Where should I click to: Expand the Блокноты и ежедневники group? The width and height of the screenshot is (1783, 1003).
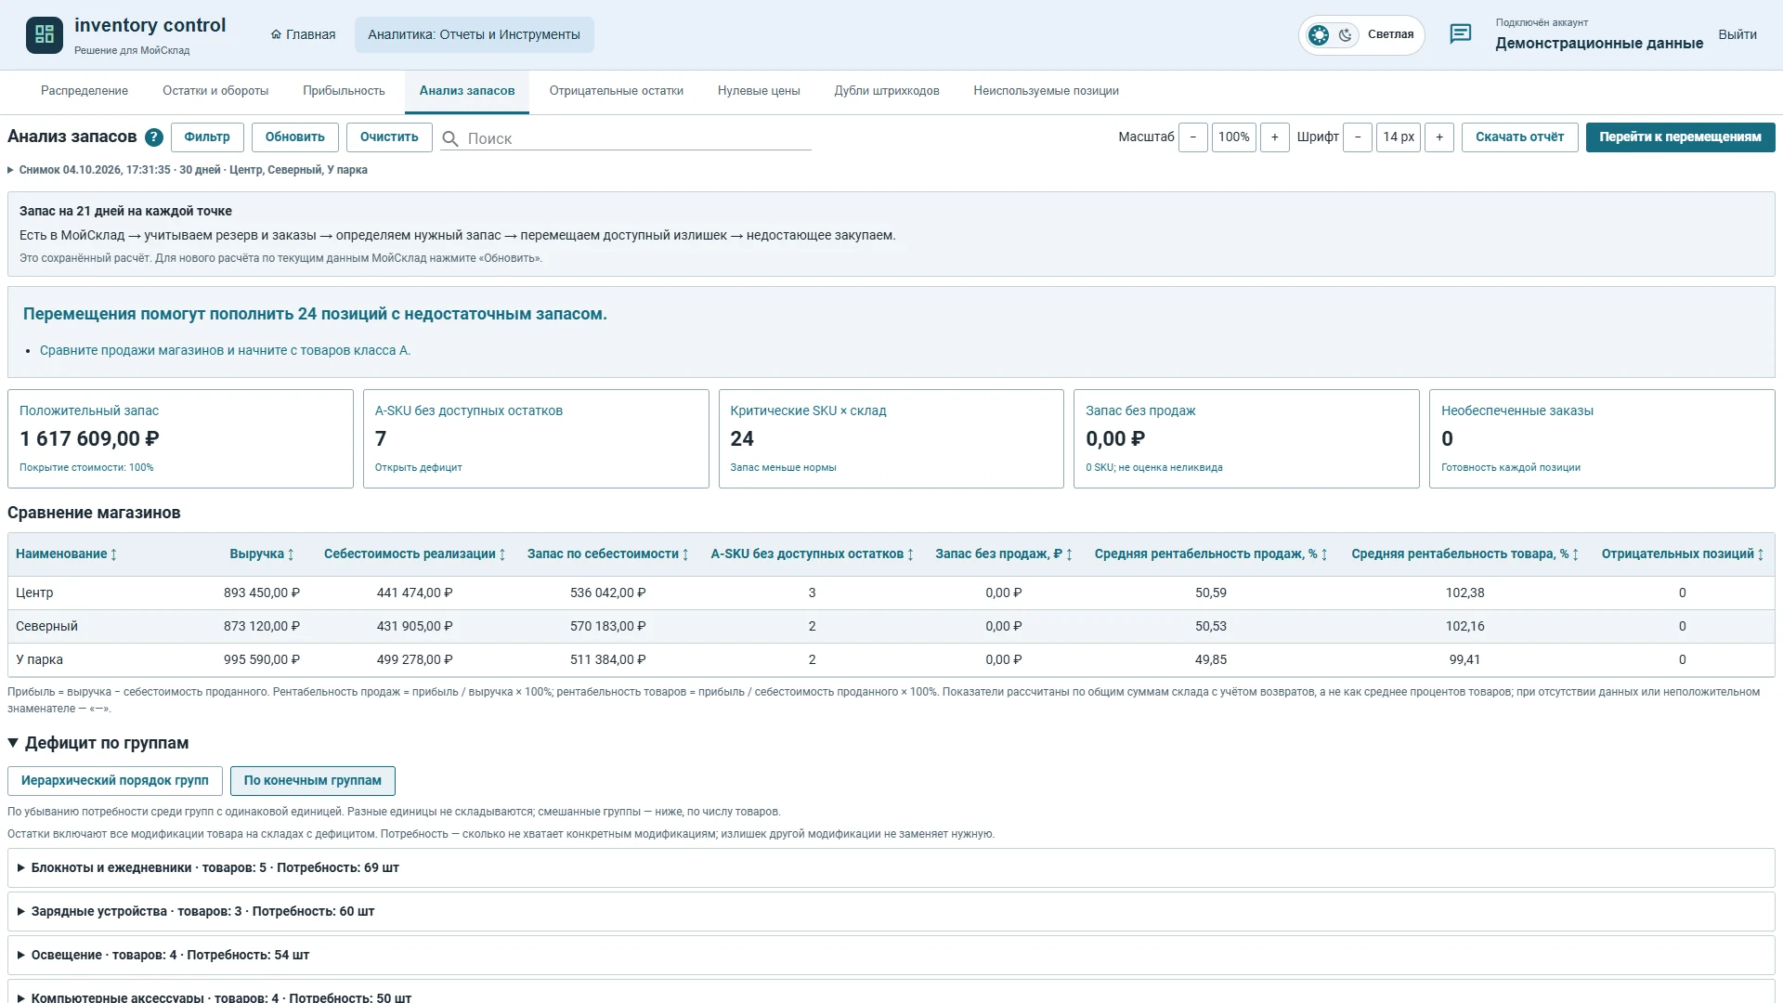click(891, 867)
